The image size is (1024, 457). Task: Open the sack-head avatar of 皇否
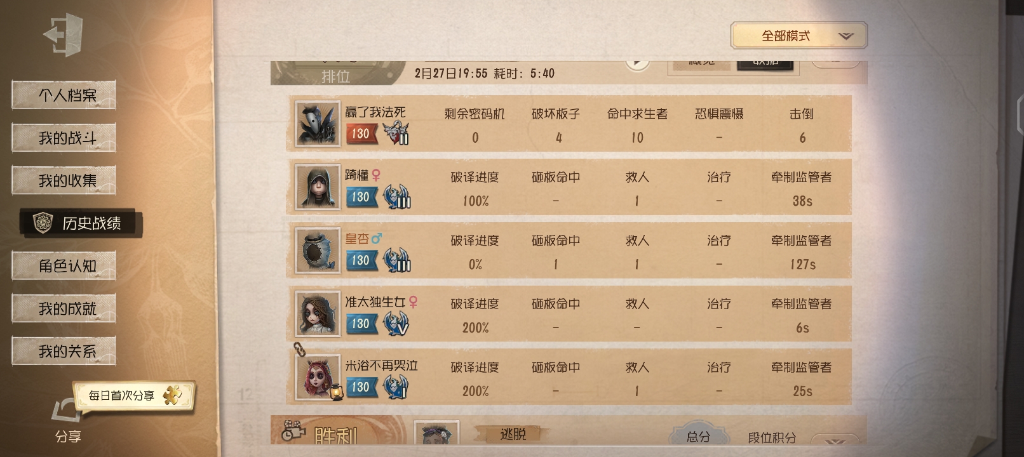pyautogui.click(x=318, y=251)
